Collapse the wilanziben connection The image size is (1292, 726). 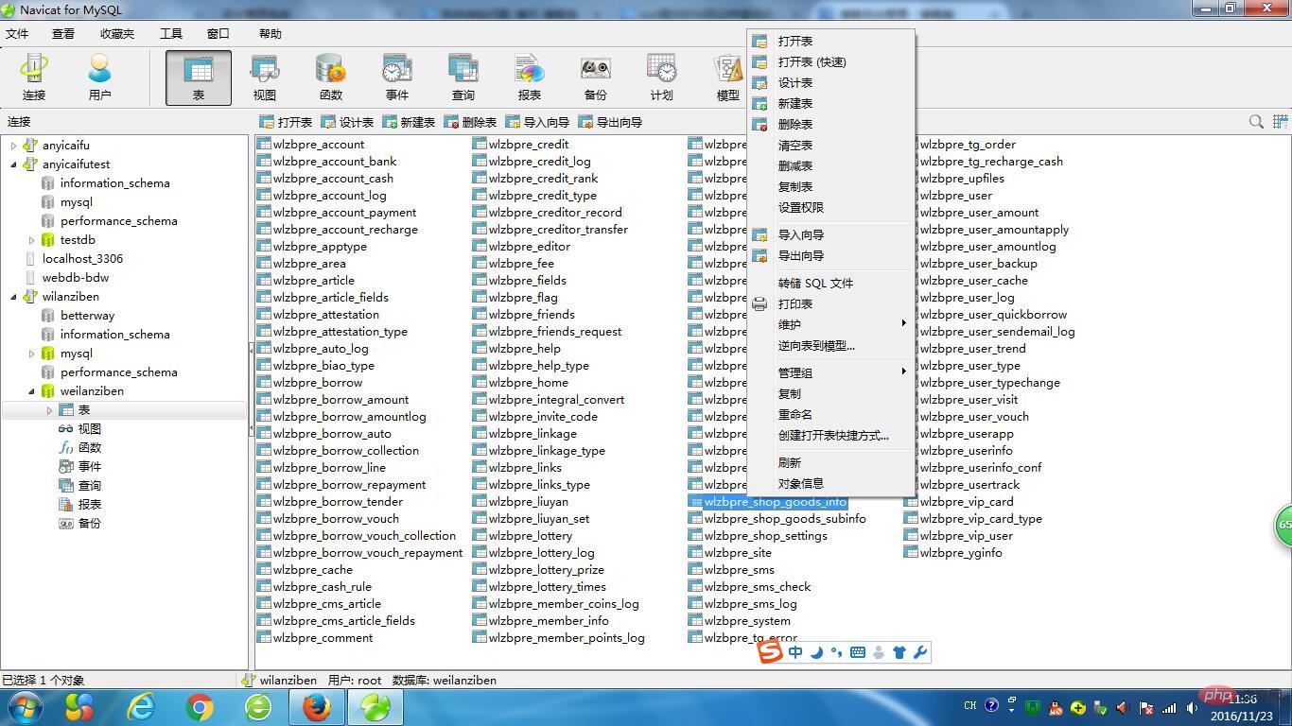click(x=13, y=297)
